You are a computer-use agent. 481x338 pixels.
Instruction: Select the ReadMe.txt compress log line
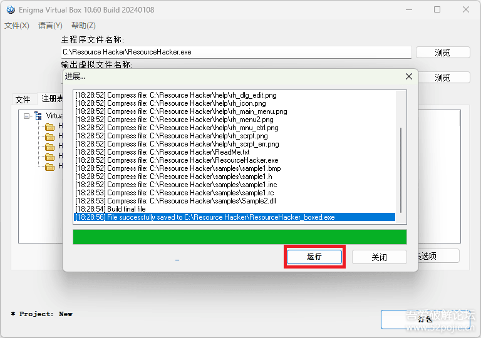235,152
